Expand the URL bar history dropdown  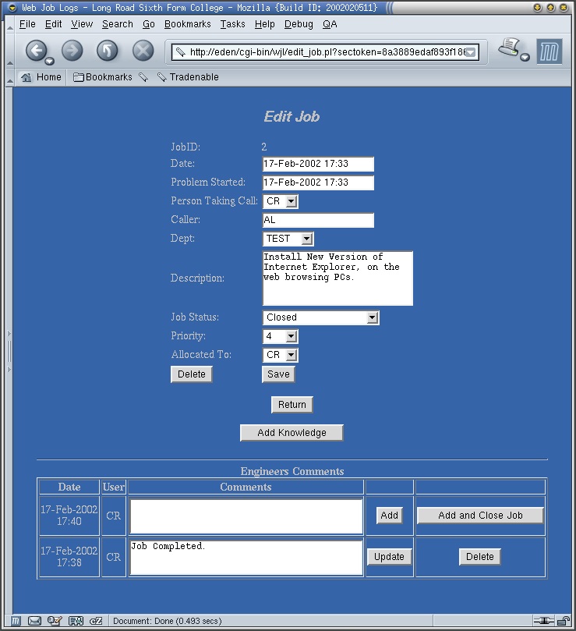[x=471, y=52]
